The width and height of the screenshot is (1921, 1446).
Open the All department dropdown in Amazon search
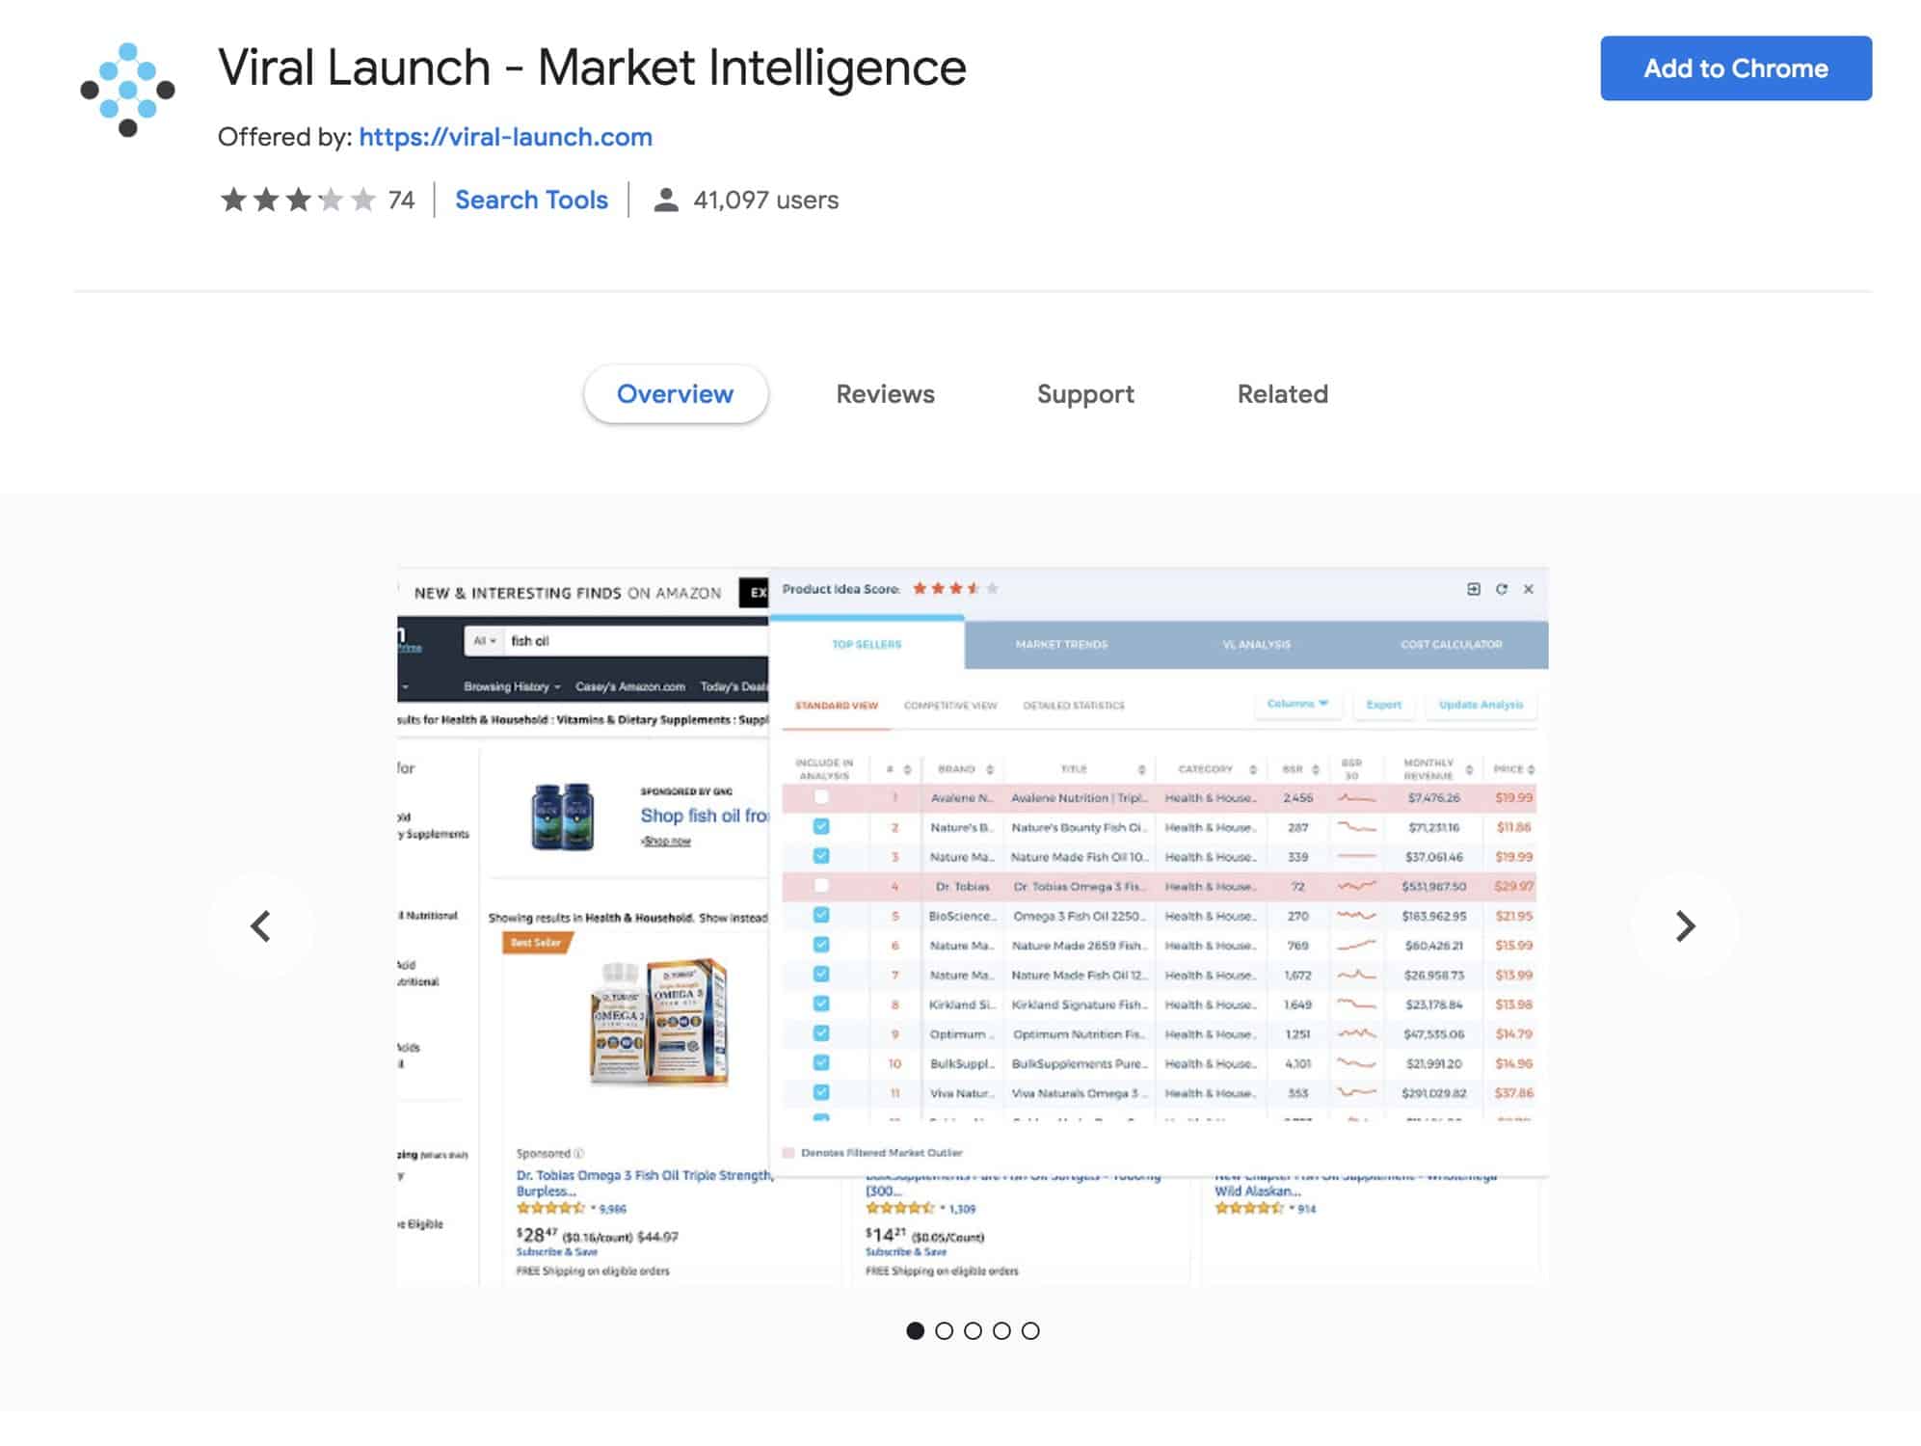point(485,641)
